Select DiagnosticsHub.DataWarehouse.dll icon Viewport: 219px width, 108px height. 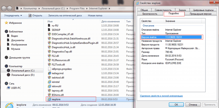pyautogui.click(x=49, y=38)
